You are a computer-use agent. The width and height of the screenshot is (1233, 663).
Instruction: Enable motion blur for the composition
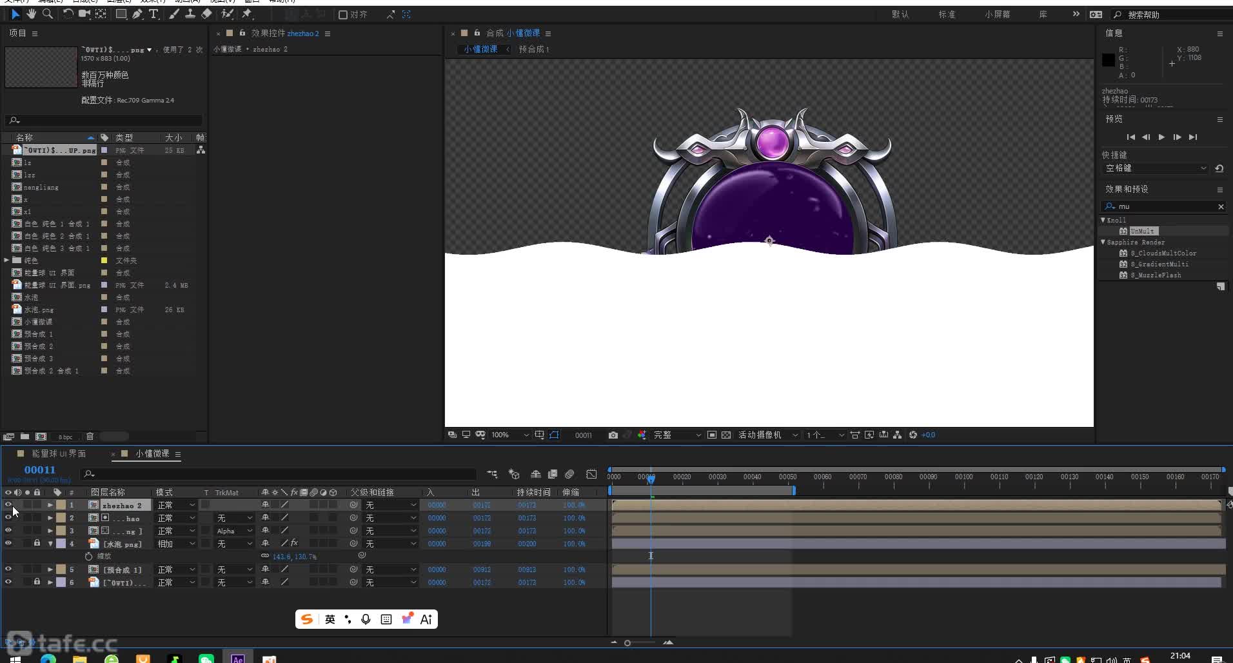569,475
